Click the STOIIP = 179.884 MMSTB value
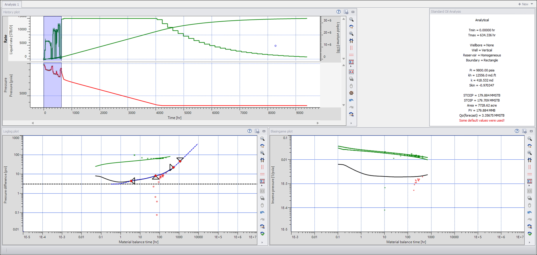Screen dimensions: 537x255 482,95
